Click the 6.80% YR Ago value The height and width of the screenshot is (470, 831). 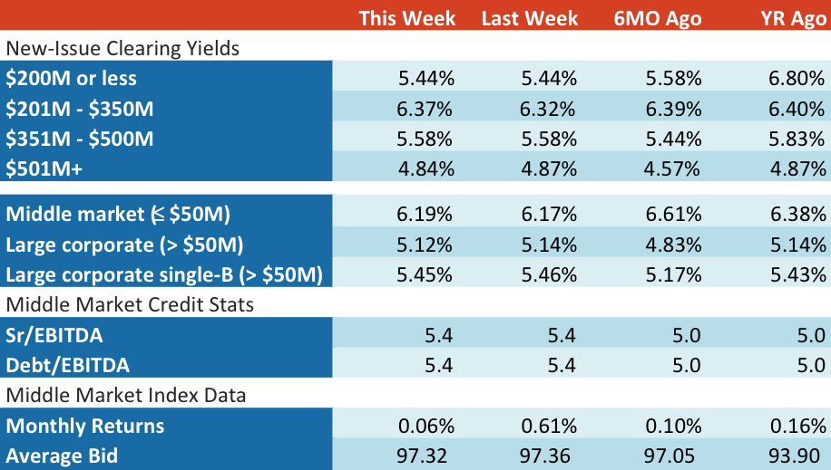pyautogui.click(x=797, y=78)
